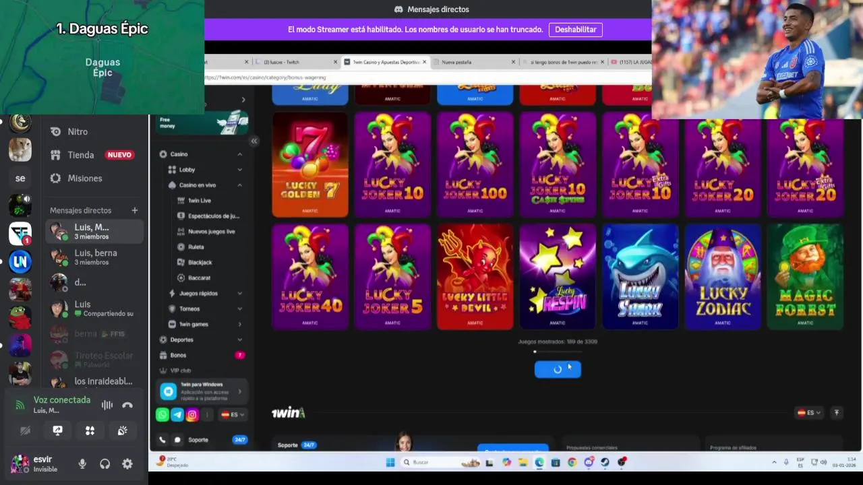Open 1win Instagram icon
863x485 pixels.
(x=192, y=415)
